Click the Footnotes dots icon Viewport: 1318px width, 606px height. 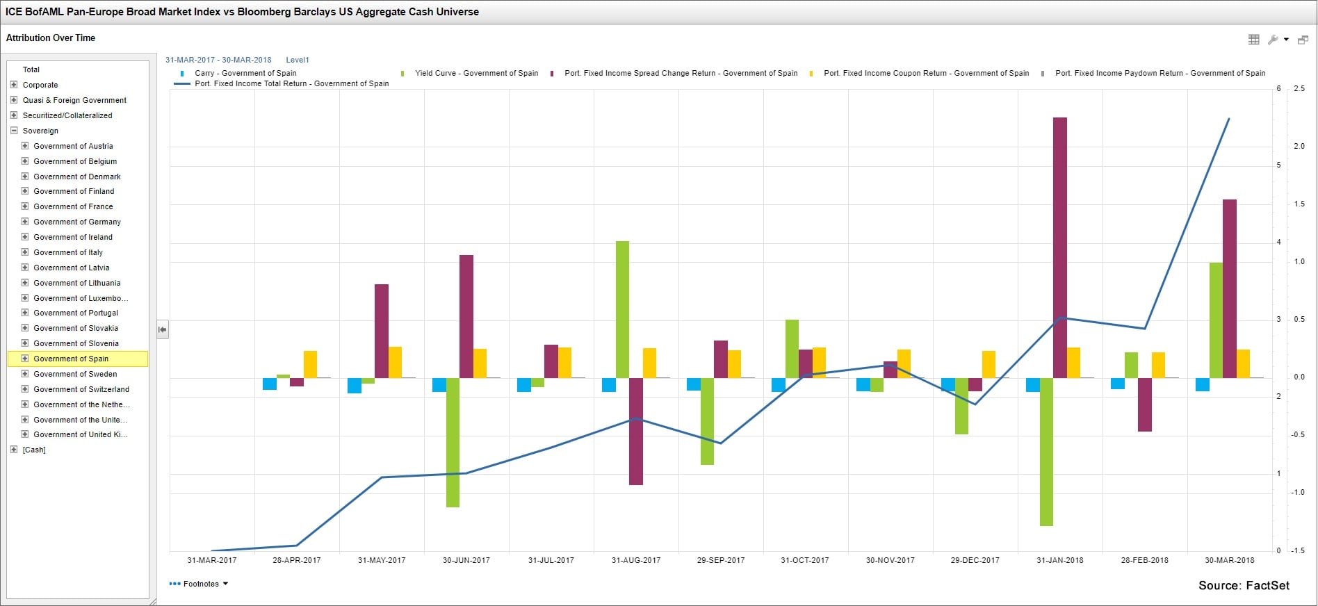pyautogui.click(x=174, y=584)
